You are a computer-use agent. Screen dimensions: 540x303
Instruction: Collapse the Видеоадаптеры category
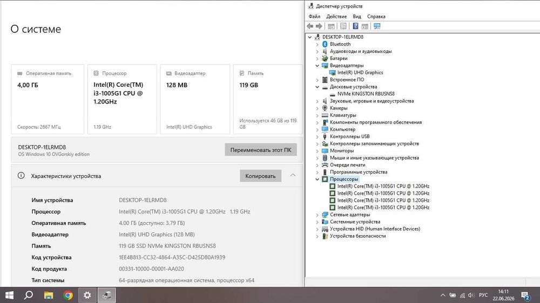(x=317, y=65)
